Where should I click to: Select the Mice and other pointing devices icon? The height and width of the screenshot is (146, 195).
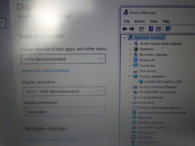tap(134, 112)
